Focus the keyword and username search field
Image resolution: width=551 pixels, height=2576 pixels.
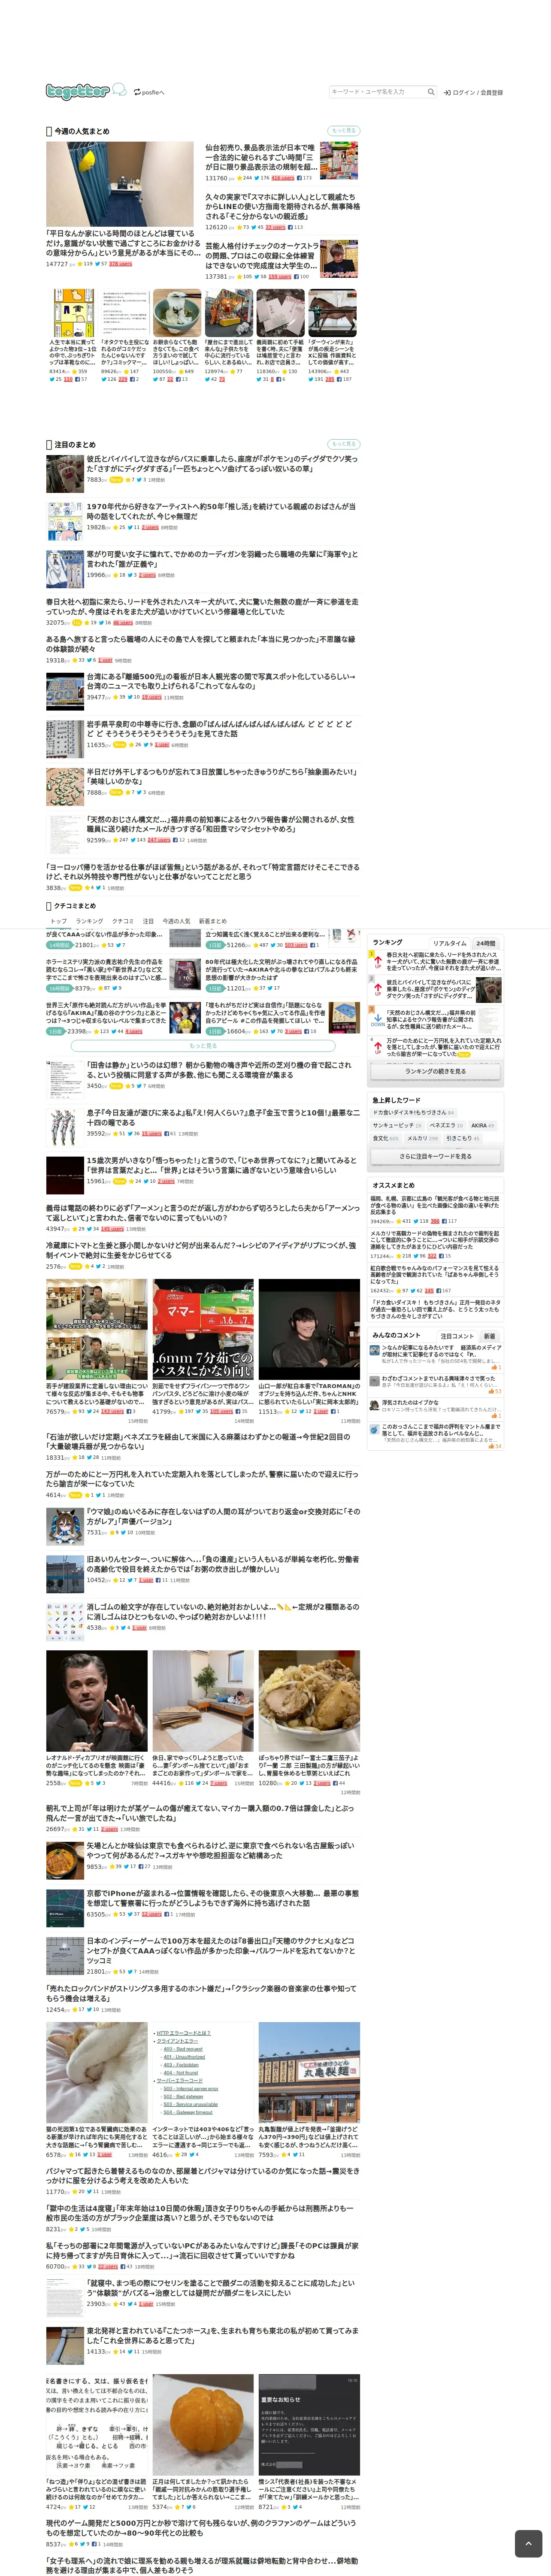(x=378, y=92)
